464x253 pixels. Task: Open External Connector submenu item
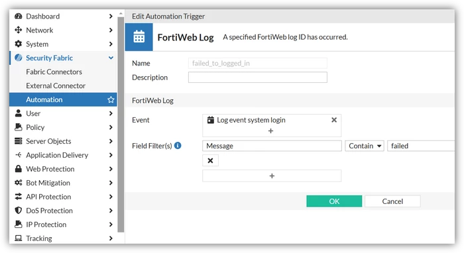(56, 85)
